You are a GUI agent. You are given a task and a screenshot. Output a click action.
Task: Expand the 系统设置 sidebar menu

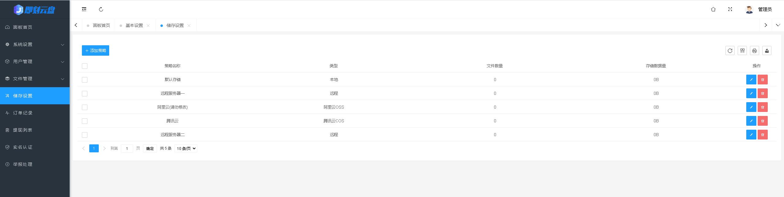tap(35, 45)
